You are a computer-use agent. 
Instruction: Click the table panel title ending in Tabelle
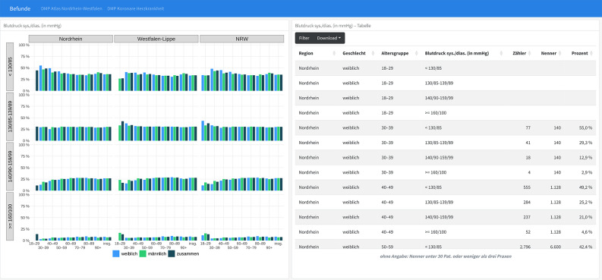(333, 26)
